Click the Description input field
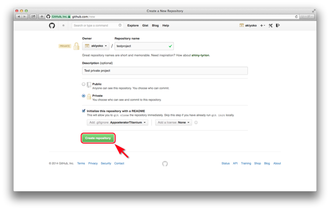Screen dimensions: 330x210 coord(165,71)
